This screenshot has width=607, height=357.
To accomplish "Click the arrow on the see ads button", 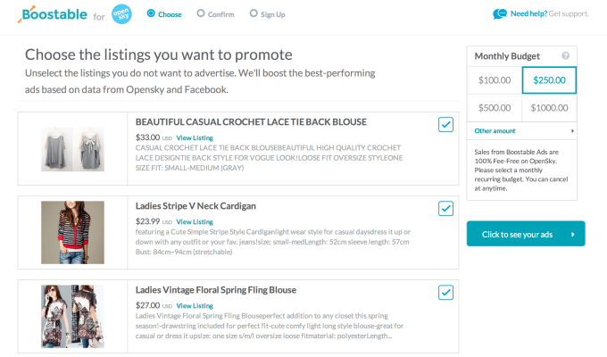I will [571, 234].
